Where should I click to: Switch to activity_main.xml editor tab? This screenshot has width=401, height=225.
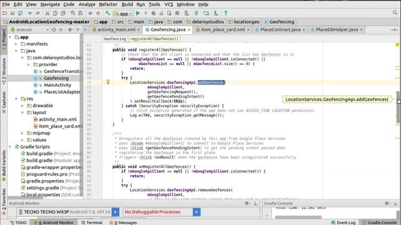[117, 29]
